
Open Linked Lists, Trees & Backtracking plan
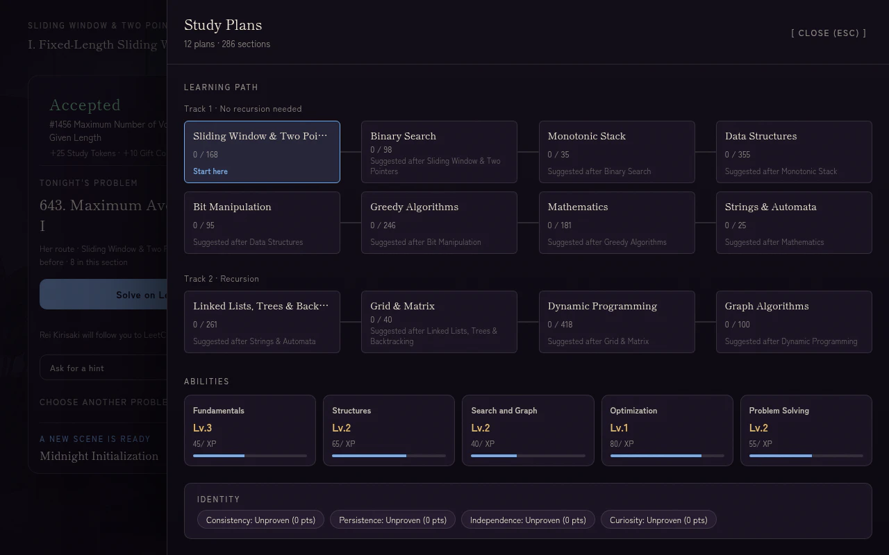coord(262,322)
